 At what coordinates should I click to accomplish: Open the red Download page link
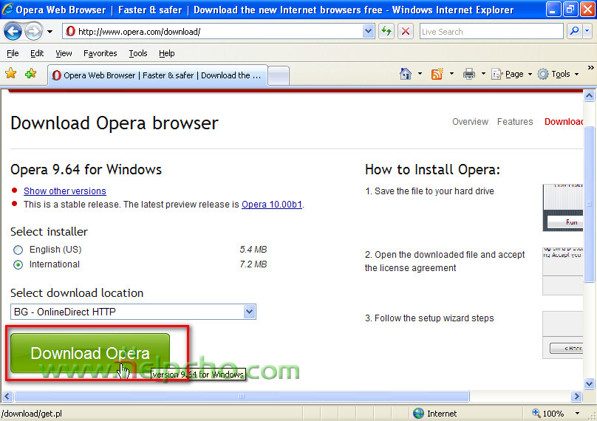[564, 122]
